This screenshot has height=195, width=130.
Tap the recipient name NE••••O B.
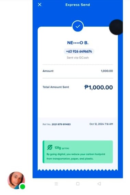click(x=78, y=43)
